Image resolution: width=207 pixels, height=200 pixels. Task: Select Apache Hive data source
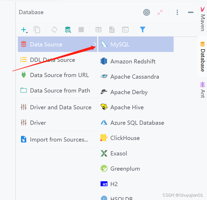click(x=136, y=107)
